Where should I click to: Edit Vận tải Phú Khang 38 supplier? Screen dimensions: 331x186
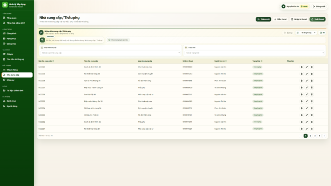[x=307, y=81]
